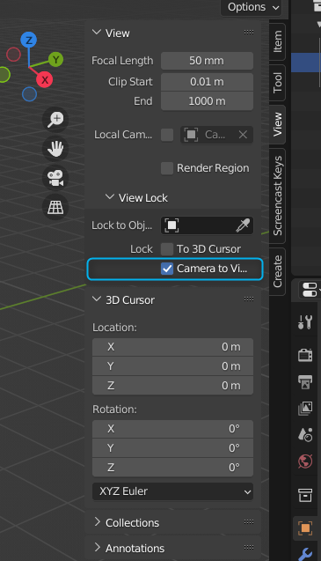Click 3D Cursor Location Y field
Image resolution: width=321 pixels, height=561 pixels.
coord(172,366)
